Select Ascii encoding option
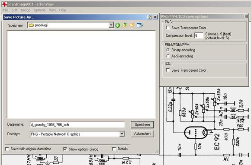 [x=168, y=56]
